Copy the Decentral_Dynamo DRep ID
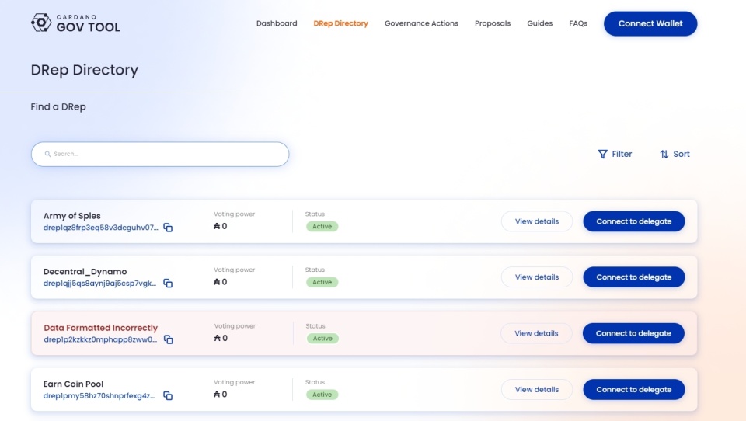This screenshot has height=421, width=746. point(168,284)
